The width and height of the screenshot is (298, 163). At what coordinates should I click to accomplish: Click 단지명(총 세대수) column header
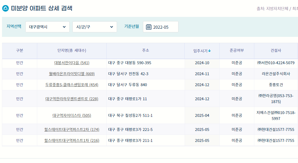(72, 50)
